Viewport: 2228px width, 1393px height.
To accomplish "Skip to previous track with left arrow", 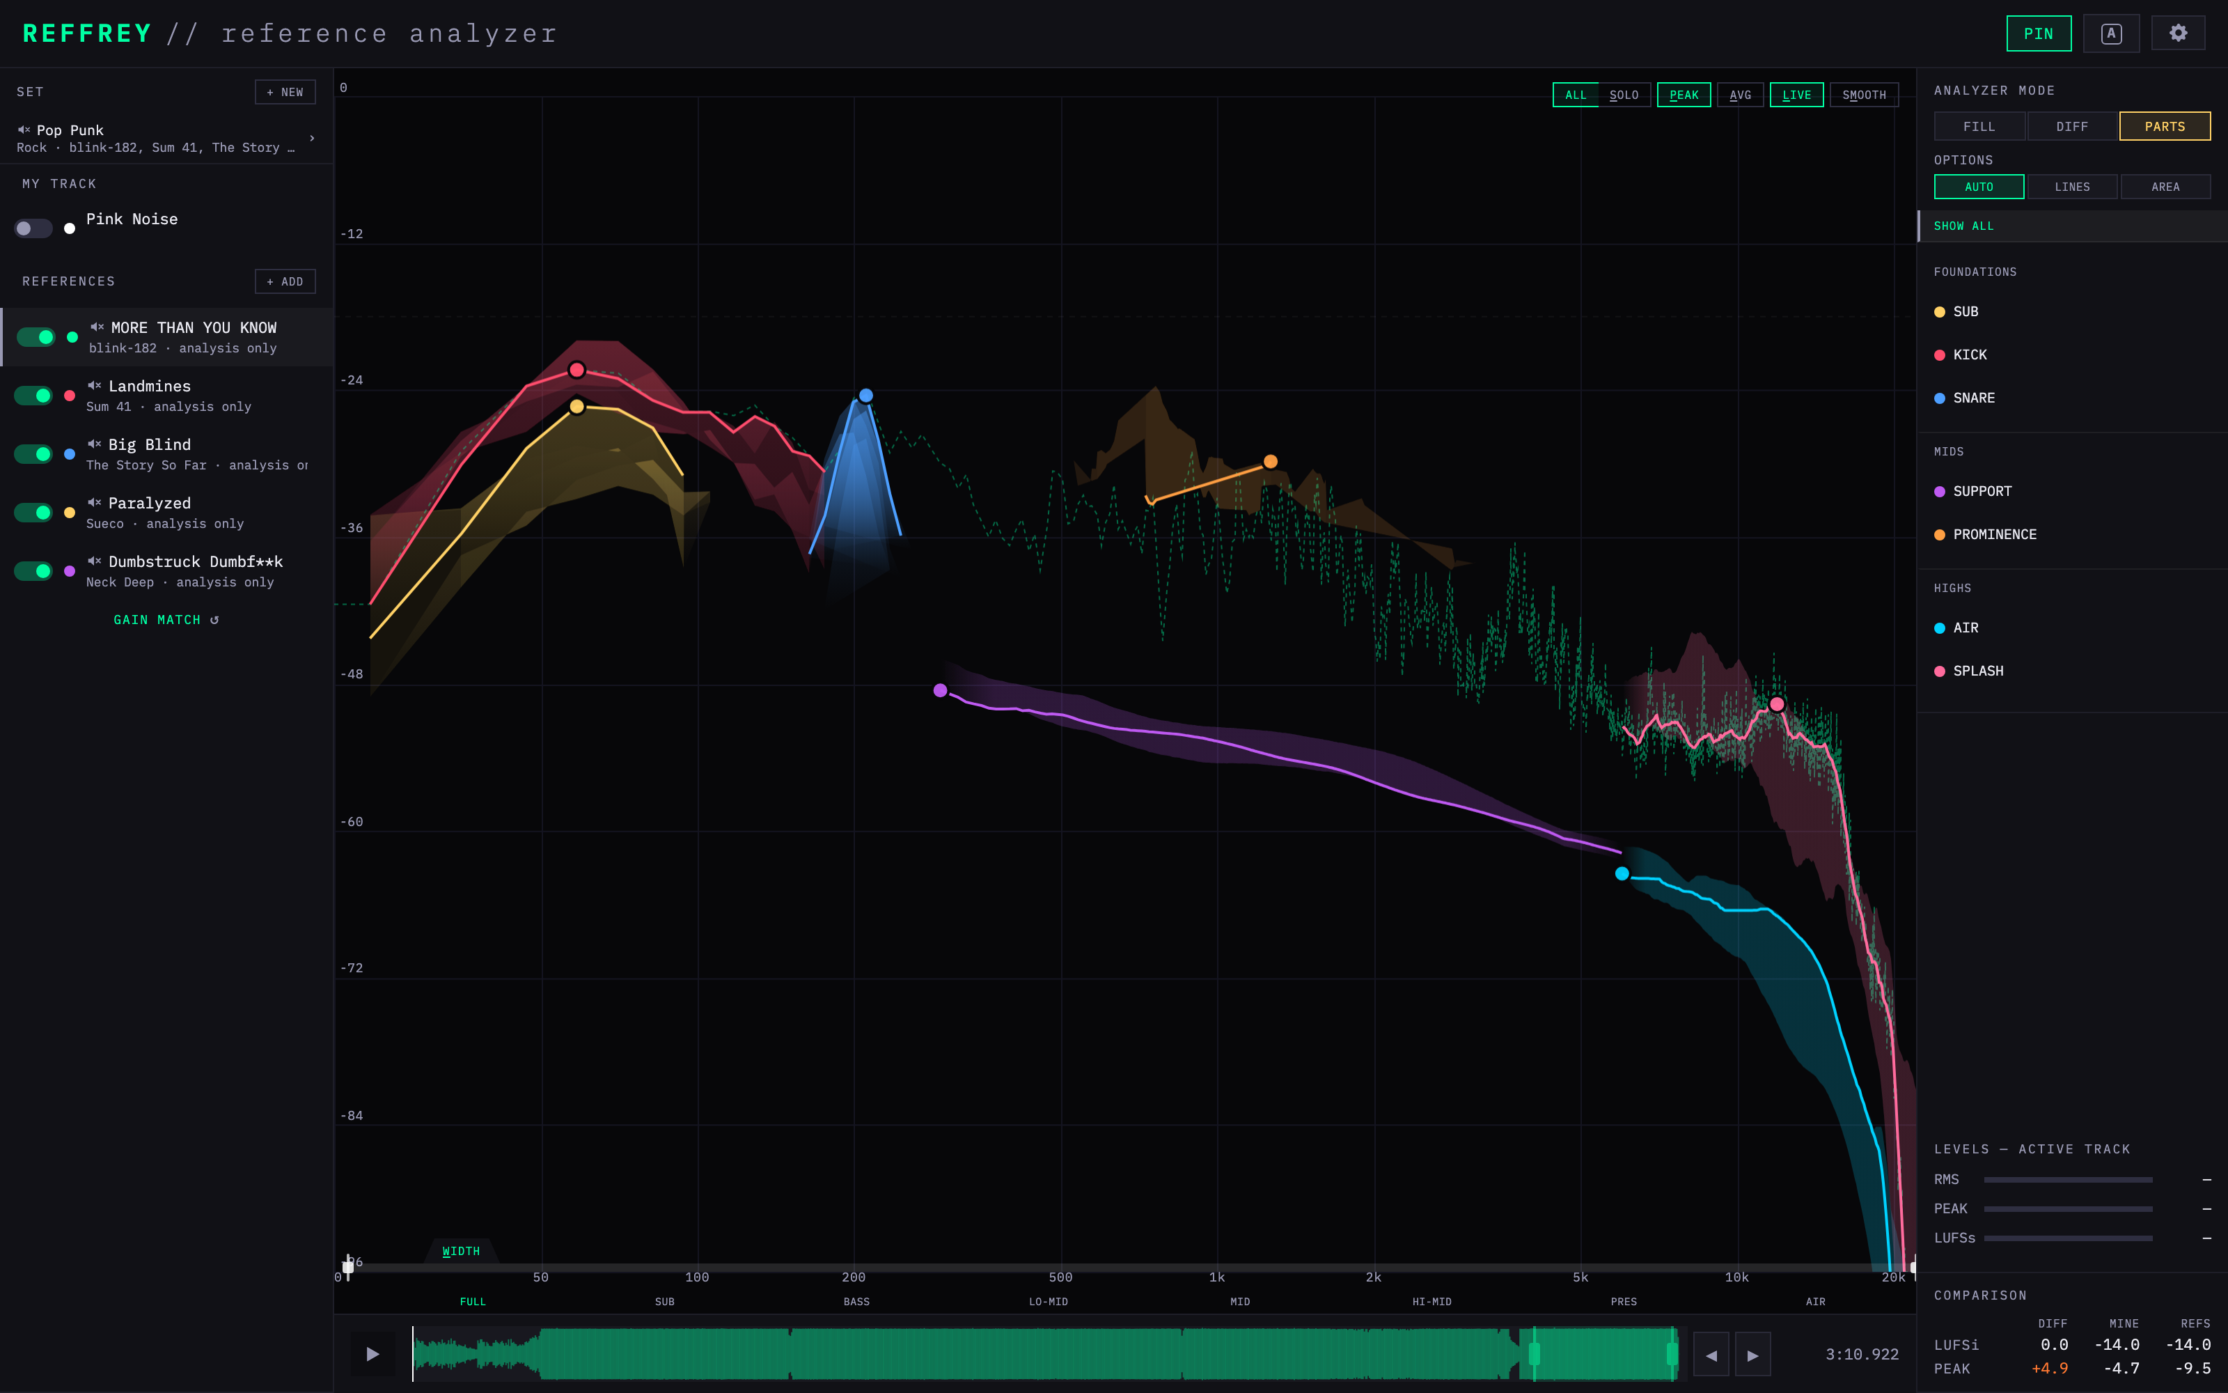I will [1711, 1354].
